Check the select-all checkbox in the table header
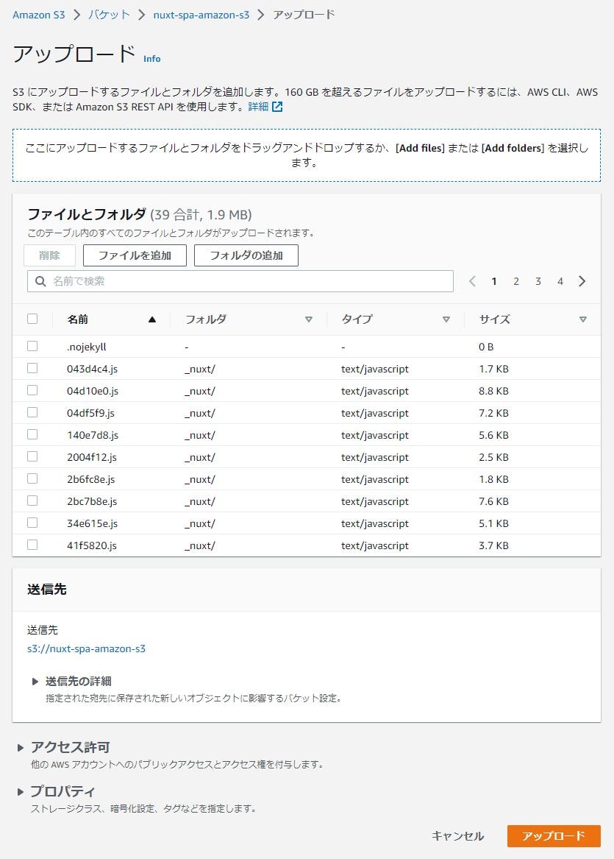 [x=32, y=319]
